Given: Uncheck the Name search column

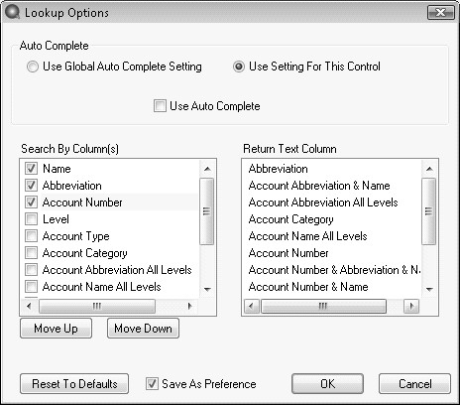Looking at the screenshot, I should coord(31,169).
